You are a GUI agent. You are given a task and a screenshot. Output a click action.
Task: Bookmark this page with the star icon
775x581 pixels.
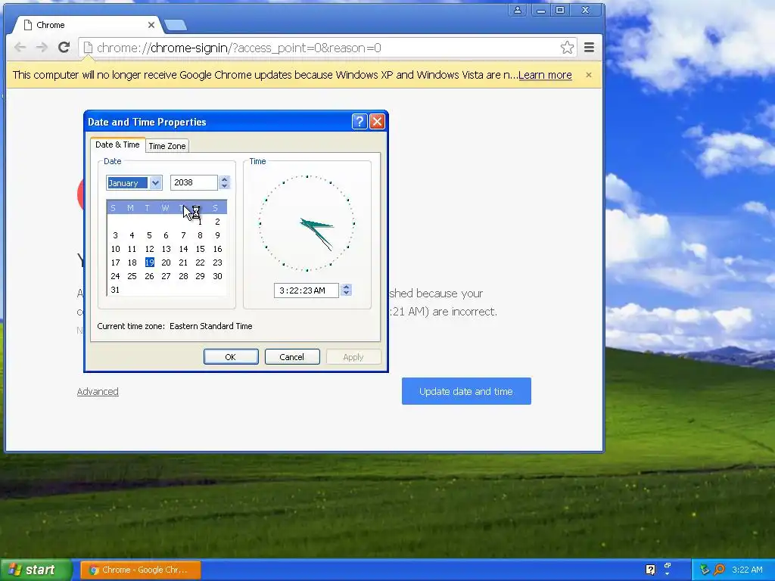[567, 48]
